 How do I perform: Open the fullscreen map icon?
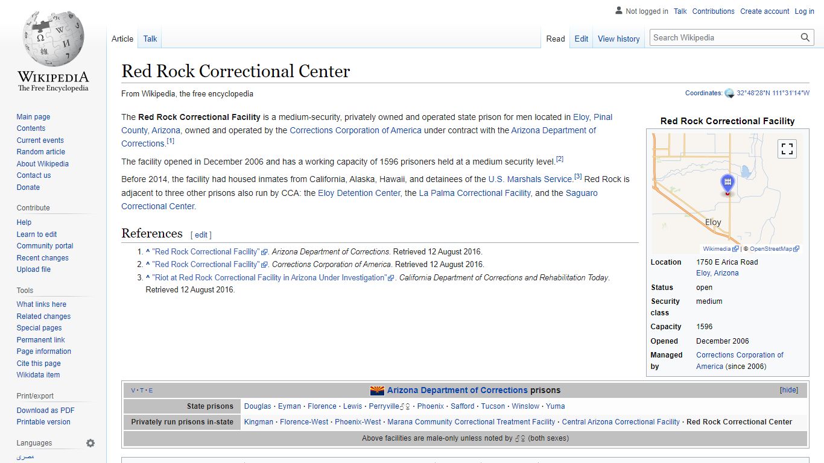(x=787, y=148)
